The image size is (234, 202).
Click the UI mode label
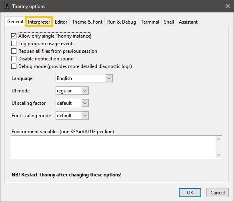click(x=20, y=91)
